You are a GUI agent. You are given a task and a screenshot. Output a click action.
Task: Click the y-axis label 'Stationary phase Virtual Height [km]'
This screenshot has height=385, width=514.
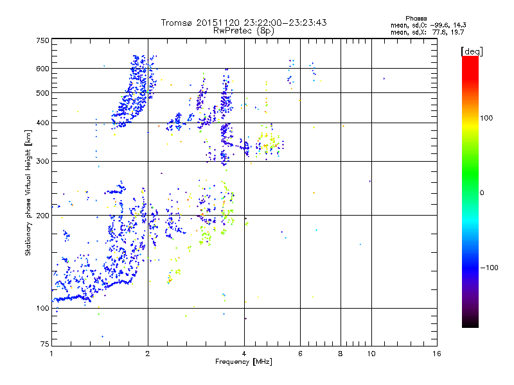coord(28,193)
